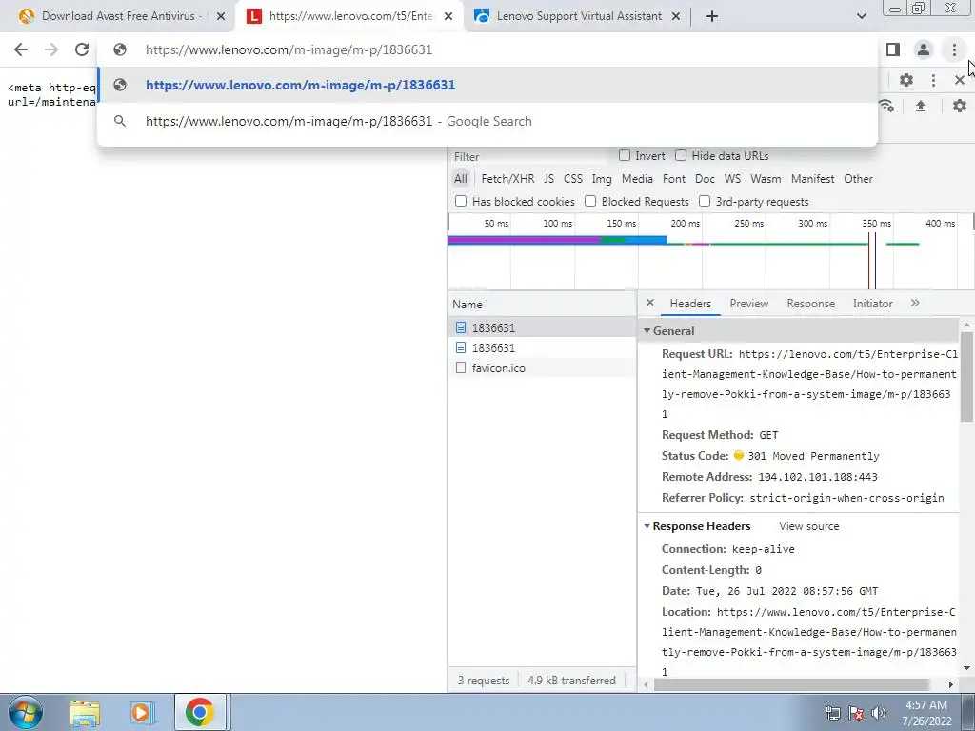Open a new browser tab

[x=712, y=17]
